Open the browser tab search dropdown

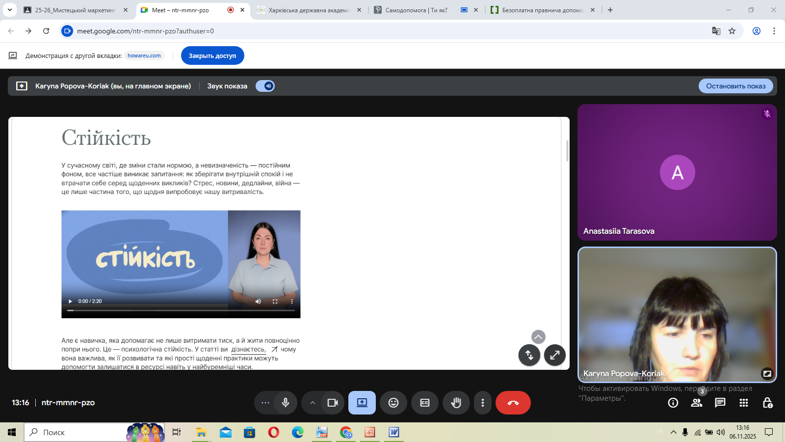click(10, 10)
